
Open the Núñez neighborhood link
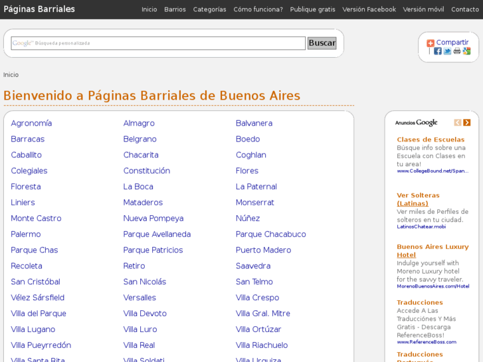pyautogui.click(x=248, y=219)
